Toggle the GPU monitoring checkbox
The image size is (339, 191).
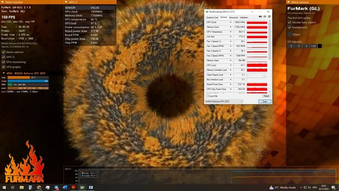pos(3,62)
